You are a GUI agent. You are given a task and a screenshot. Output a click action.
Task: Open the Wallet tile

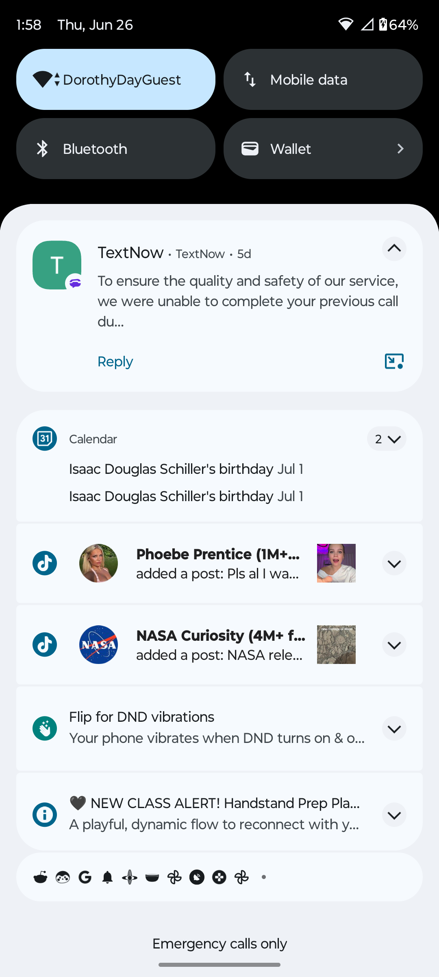[323, 149]
